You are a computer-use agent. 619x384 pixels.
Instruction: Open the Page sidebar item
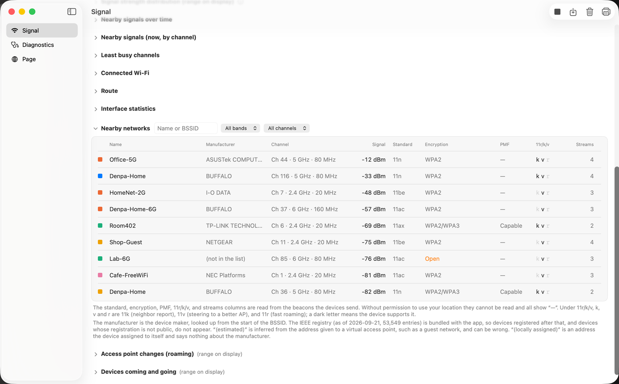tap(42, 59)
